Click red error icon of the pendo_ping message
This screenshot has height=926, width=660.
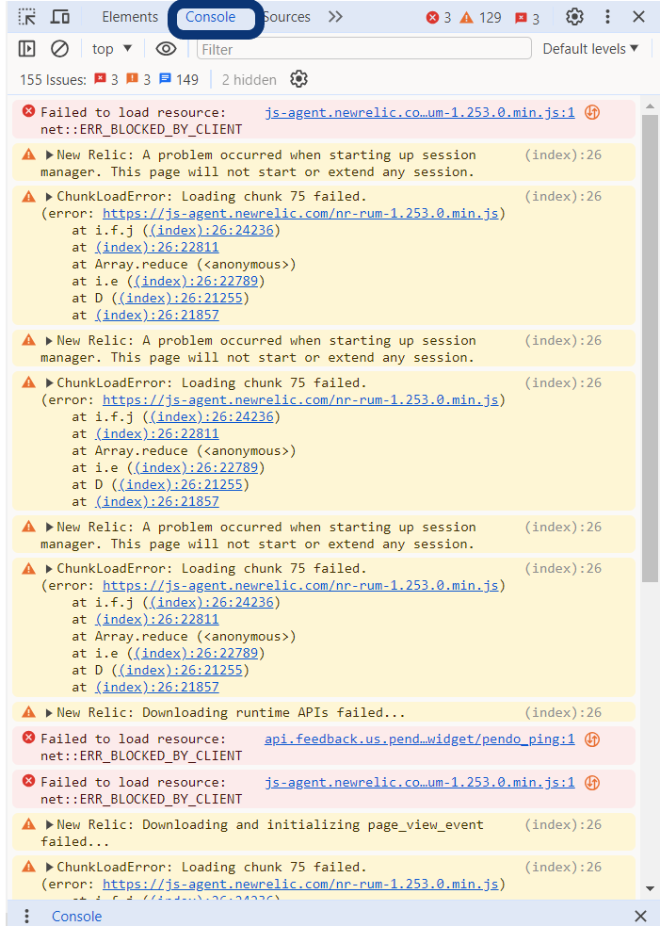pos(28,737)
